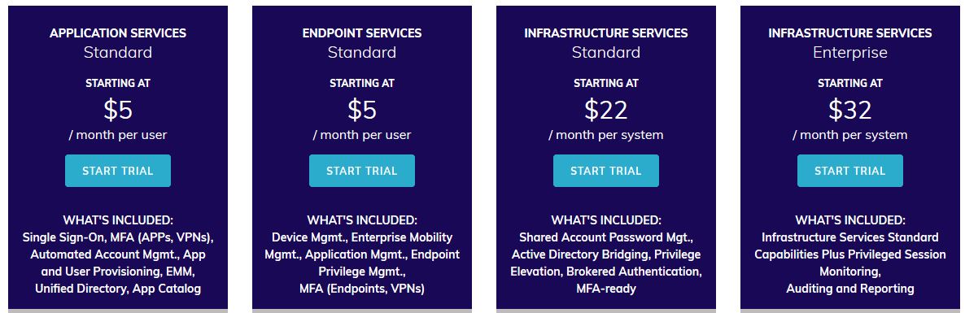Select the Endpoint Services heading
The image size is (965, 313).
[362, 33]
